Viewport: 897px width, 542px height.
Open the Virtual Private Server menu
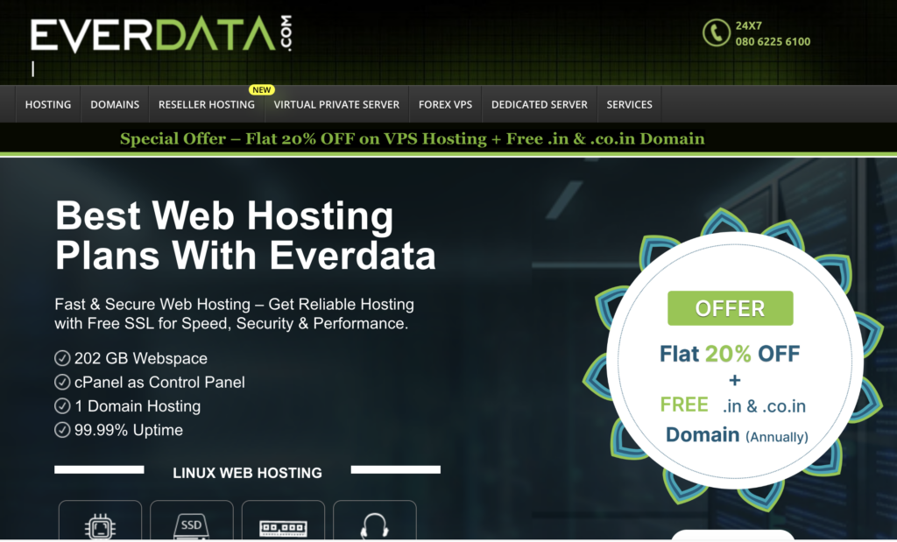click(x=336, y=104)
